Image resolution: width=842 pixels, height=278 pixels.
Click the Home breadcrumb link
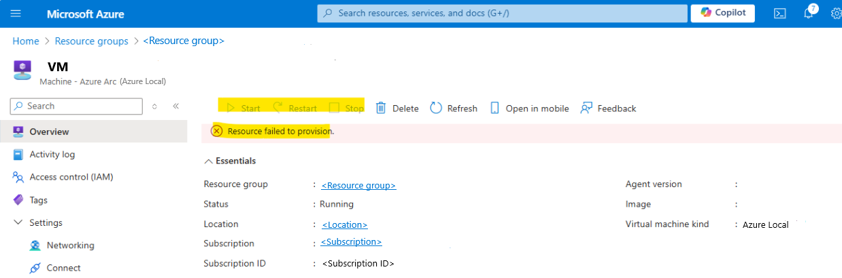tap(26, 41)
